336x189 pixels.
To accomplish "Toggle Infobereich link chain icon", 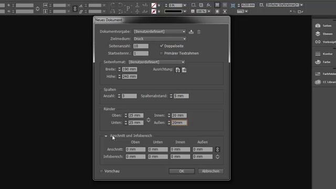I will [x=217, y=156].
